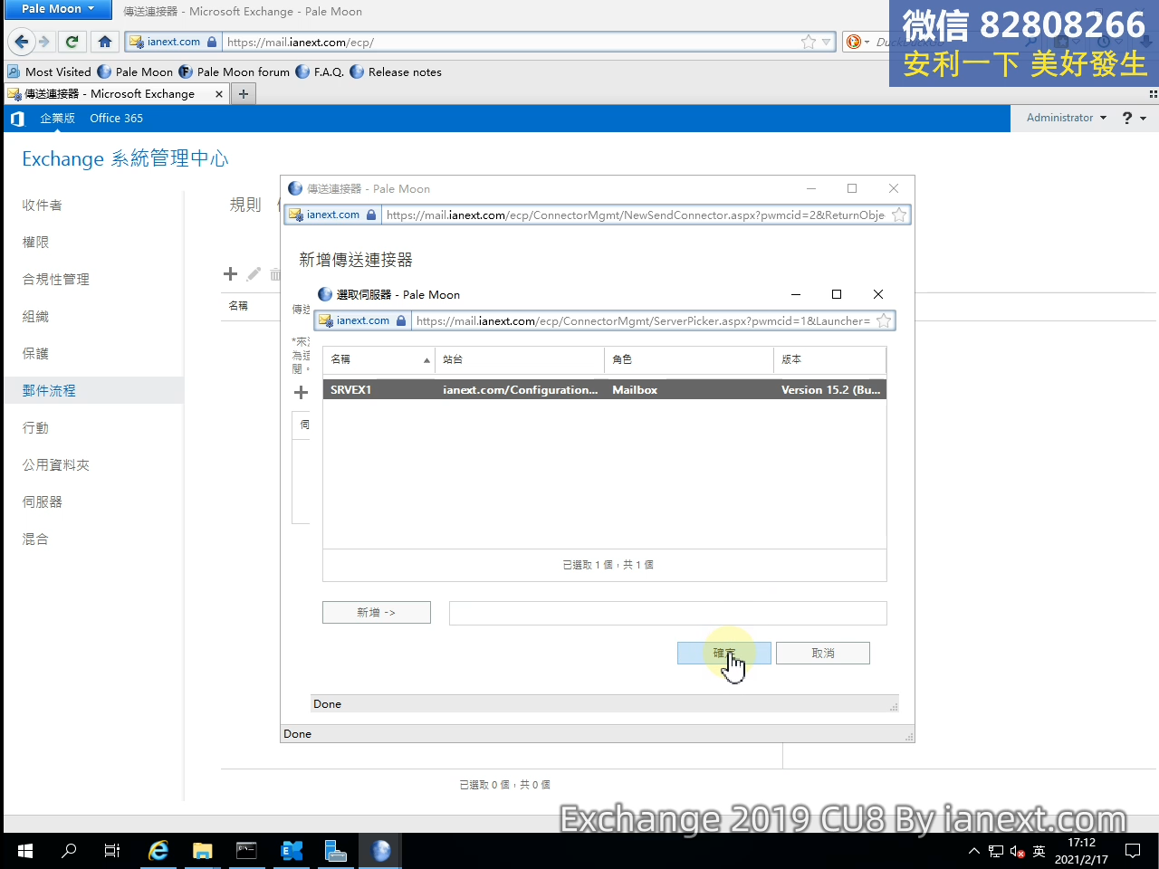Launch Internet Explorer from the taskbar

[x=158, y=851]
